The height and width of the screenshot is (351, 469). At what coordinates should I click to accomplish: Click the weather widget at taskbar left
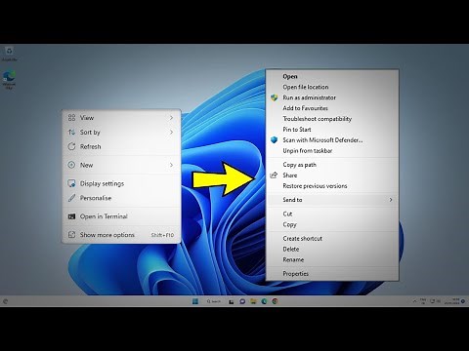point(5,301)
